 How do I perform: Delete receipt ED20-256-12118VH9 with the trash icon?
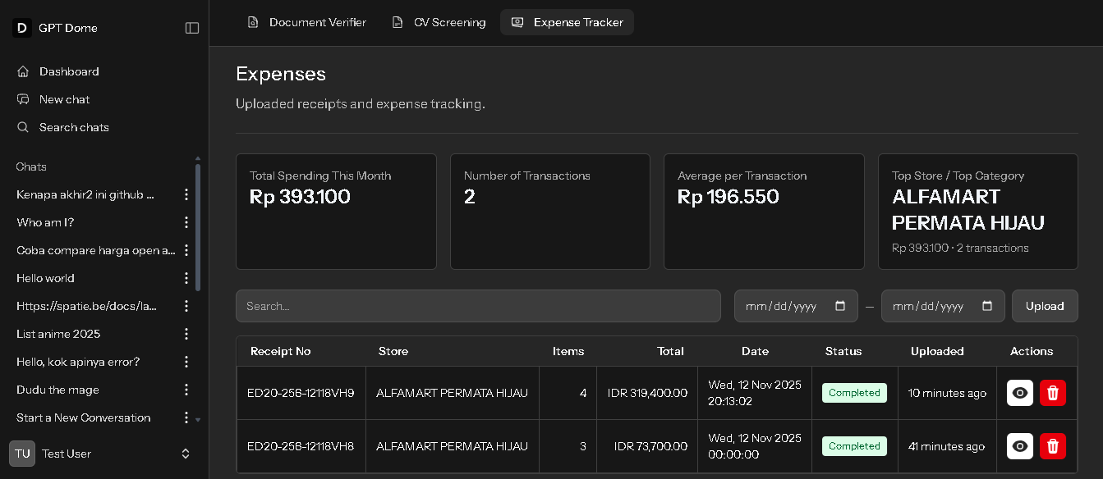1053,393
